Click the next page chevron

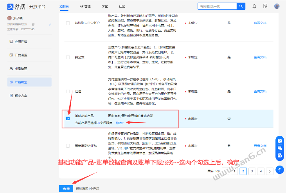pyautogui.click(x=270, y=171)
